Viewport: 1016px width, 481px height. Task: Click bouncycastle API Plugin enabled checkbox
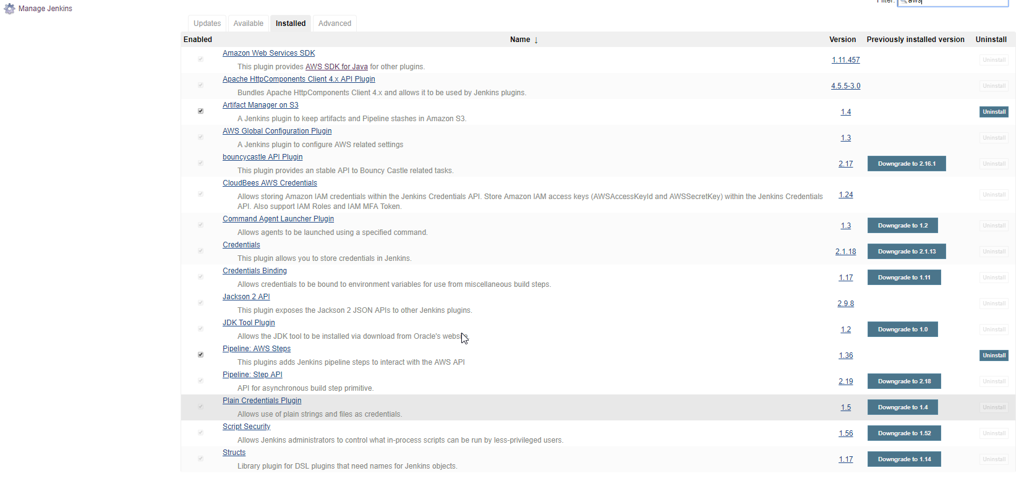tap(200, 163)
